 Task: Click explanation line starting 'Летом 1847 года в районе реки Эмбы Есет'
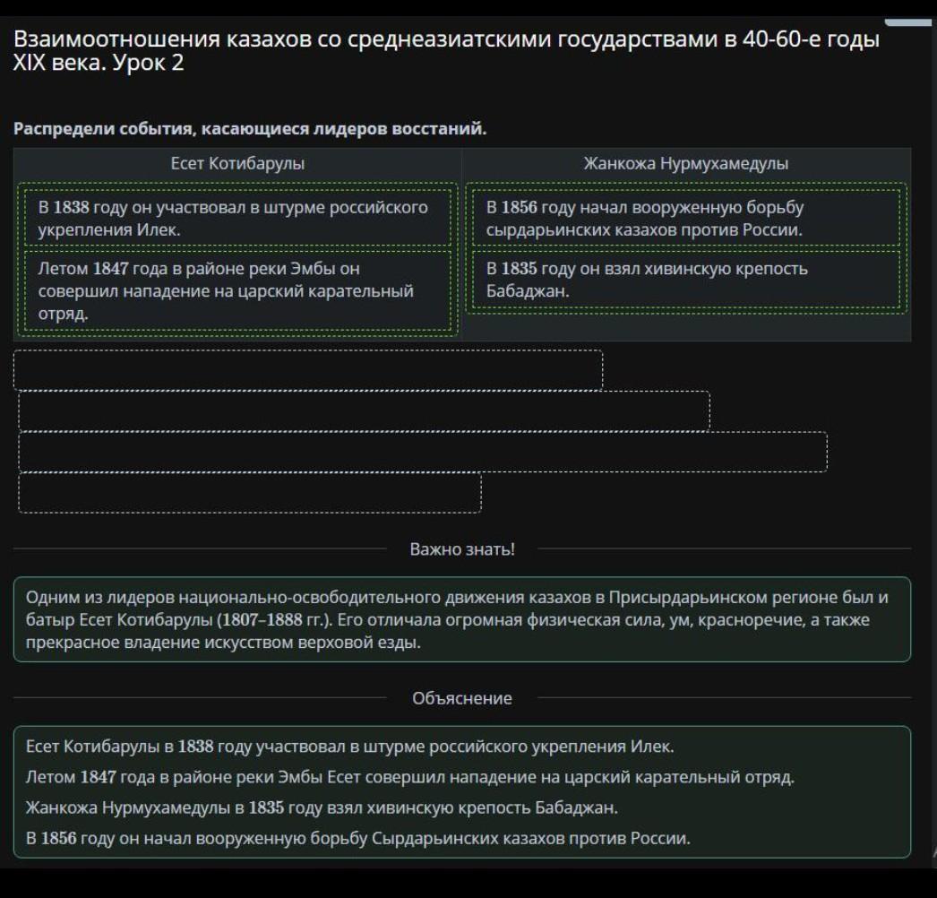(410, 777)
